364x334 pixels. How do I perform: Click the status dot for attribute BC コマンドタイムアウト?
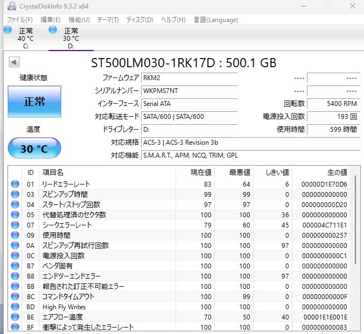[15, 296]
